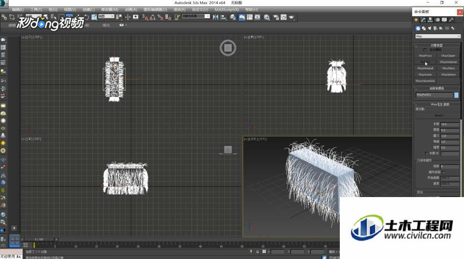Screen dimensions: 464x259
Task: Click the VRaySphere button
Action: 448,75
